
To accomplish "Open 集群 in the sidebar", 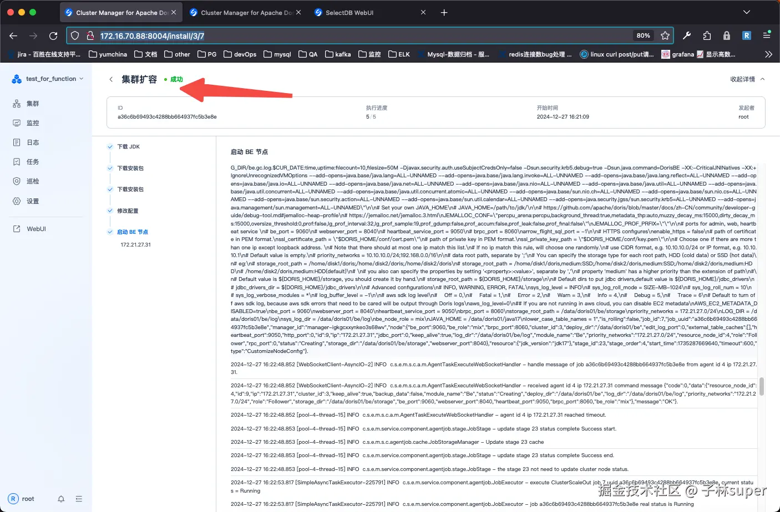I will (x=33, y=104).
